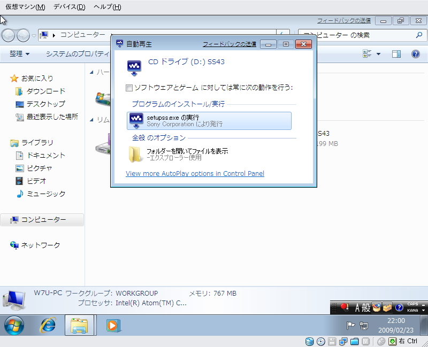Click the hard disk drive icon
Viewport: 428px width, 347px height.
point(103,99)
